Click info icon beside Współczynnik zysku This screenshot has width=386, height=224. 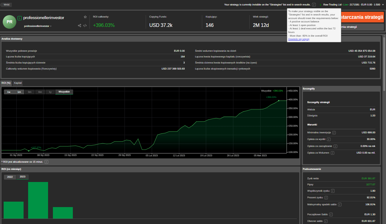click(333, 191)
